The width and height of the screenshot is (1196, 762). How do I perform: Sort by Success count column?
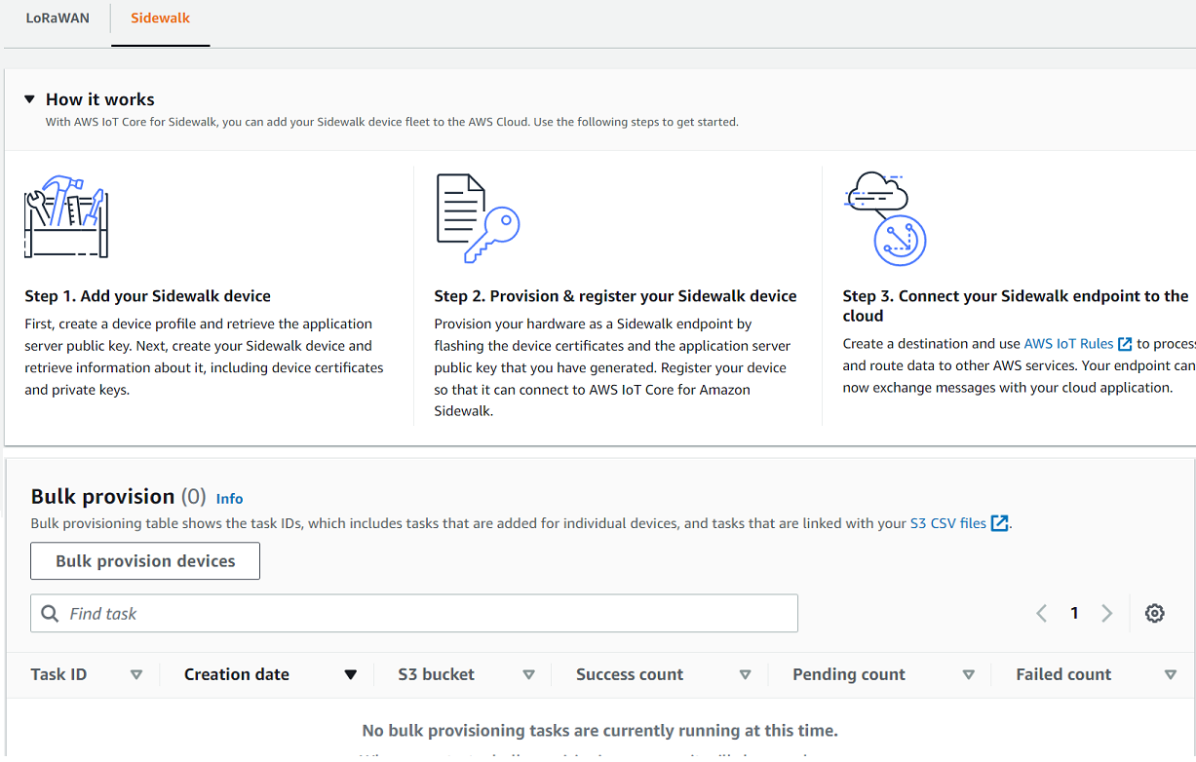point(745,675)
